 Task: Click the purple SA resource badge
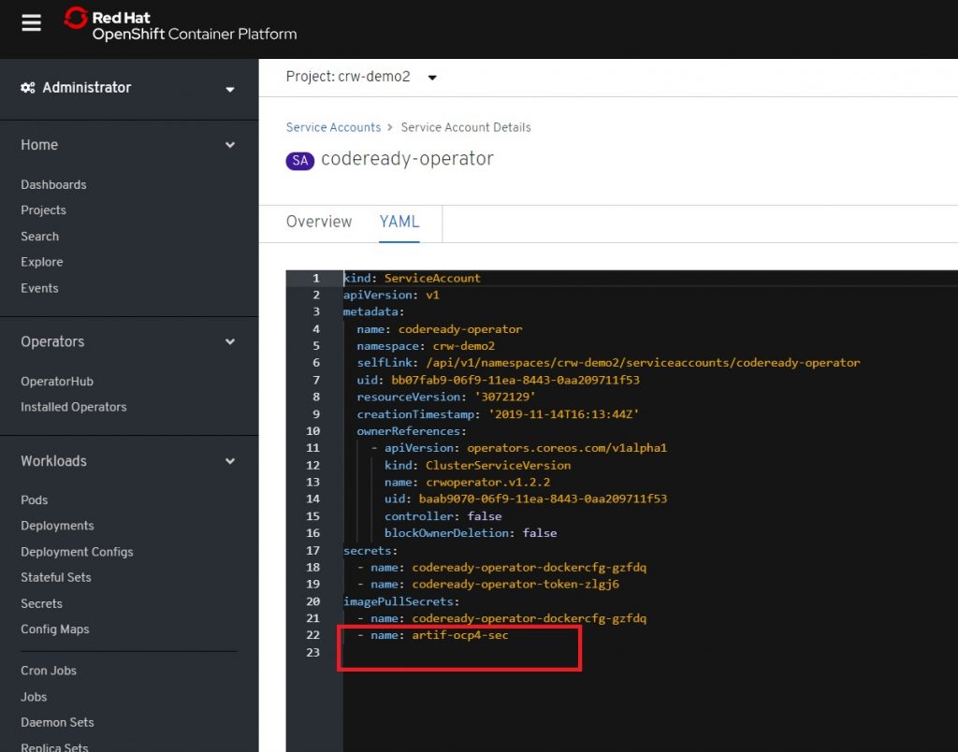299,160
